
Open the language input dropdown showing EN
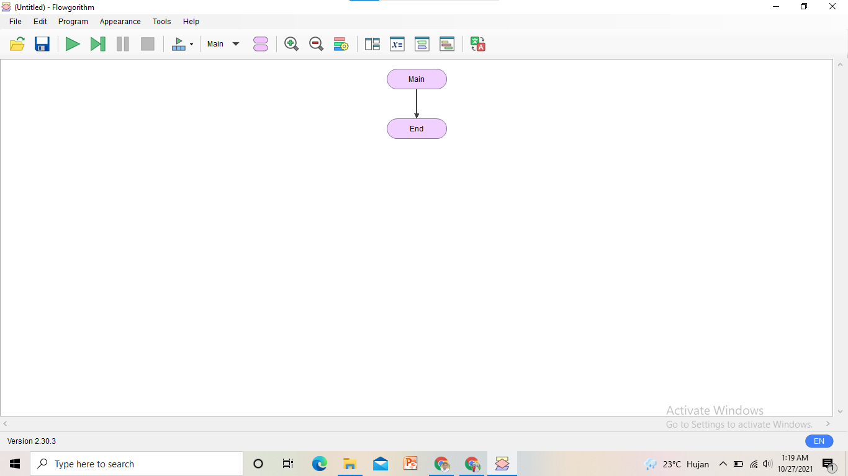pos(819,441)
